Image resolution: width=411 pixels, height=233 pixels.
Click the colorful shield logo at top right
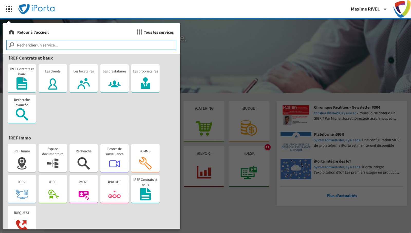[401, 9]
